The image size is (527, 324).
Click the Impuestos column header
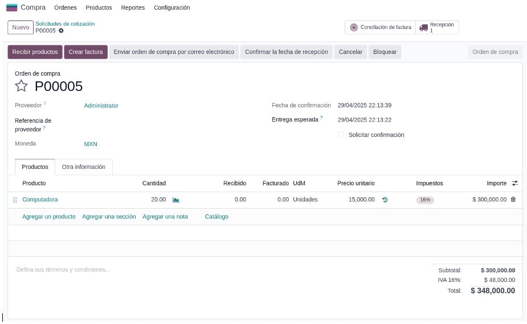point(430,183)
